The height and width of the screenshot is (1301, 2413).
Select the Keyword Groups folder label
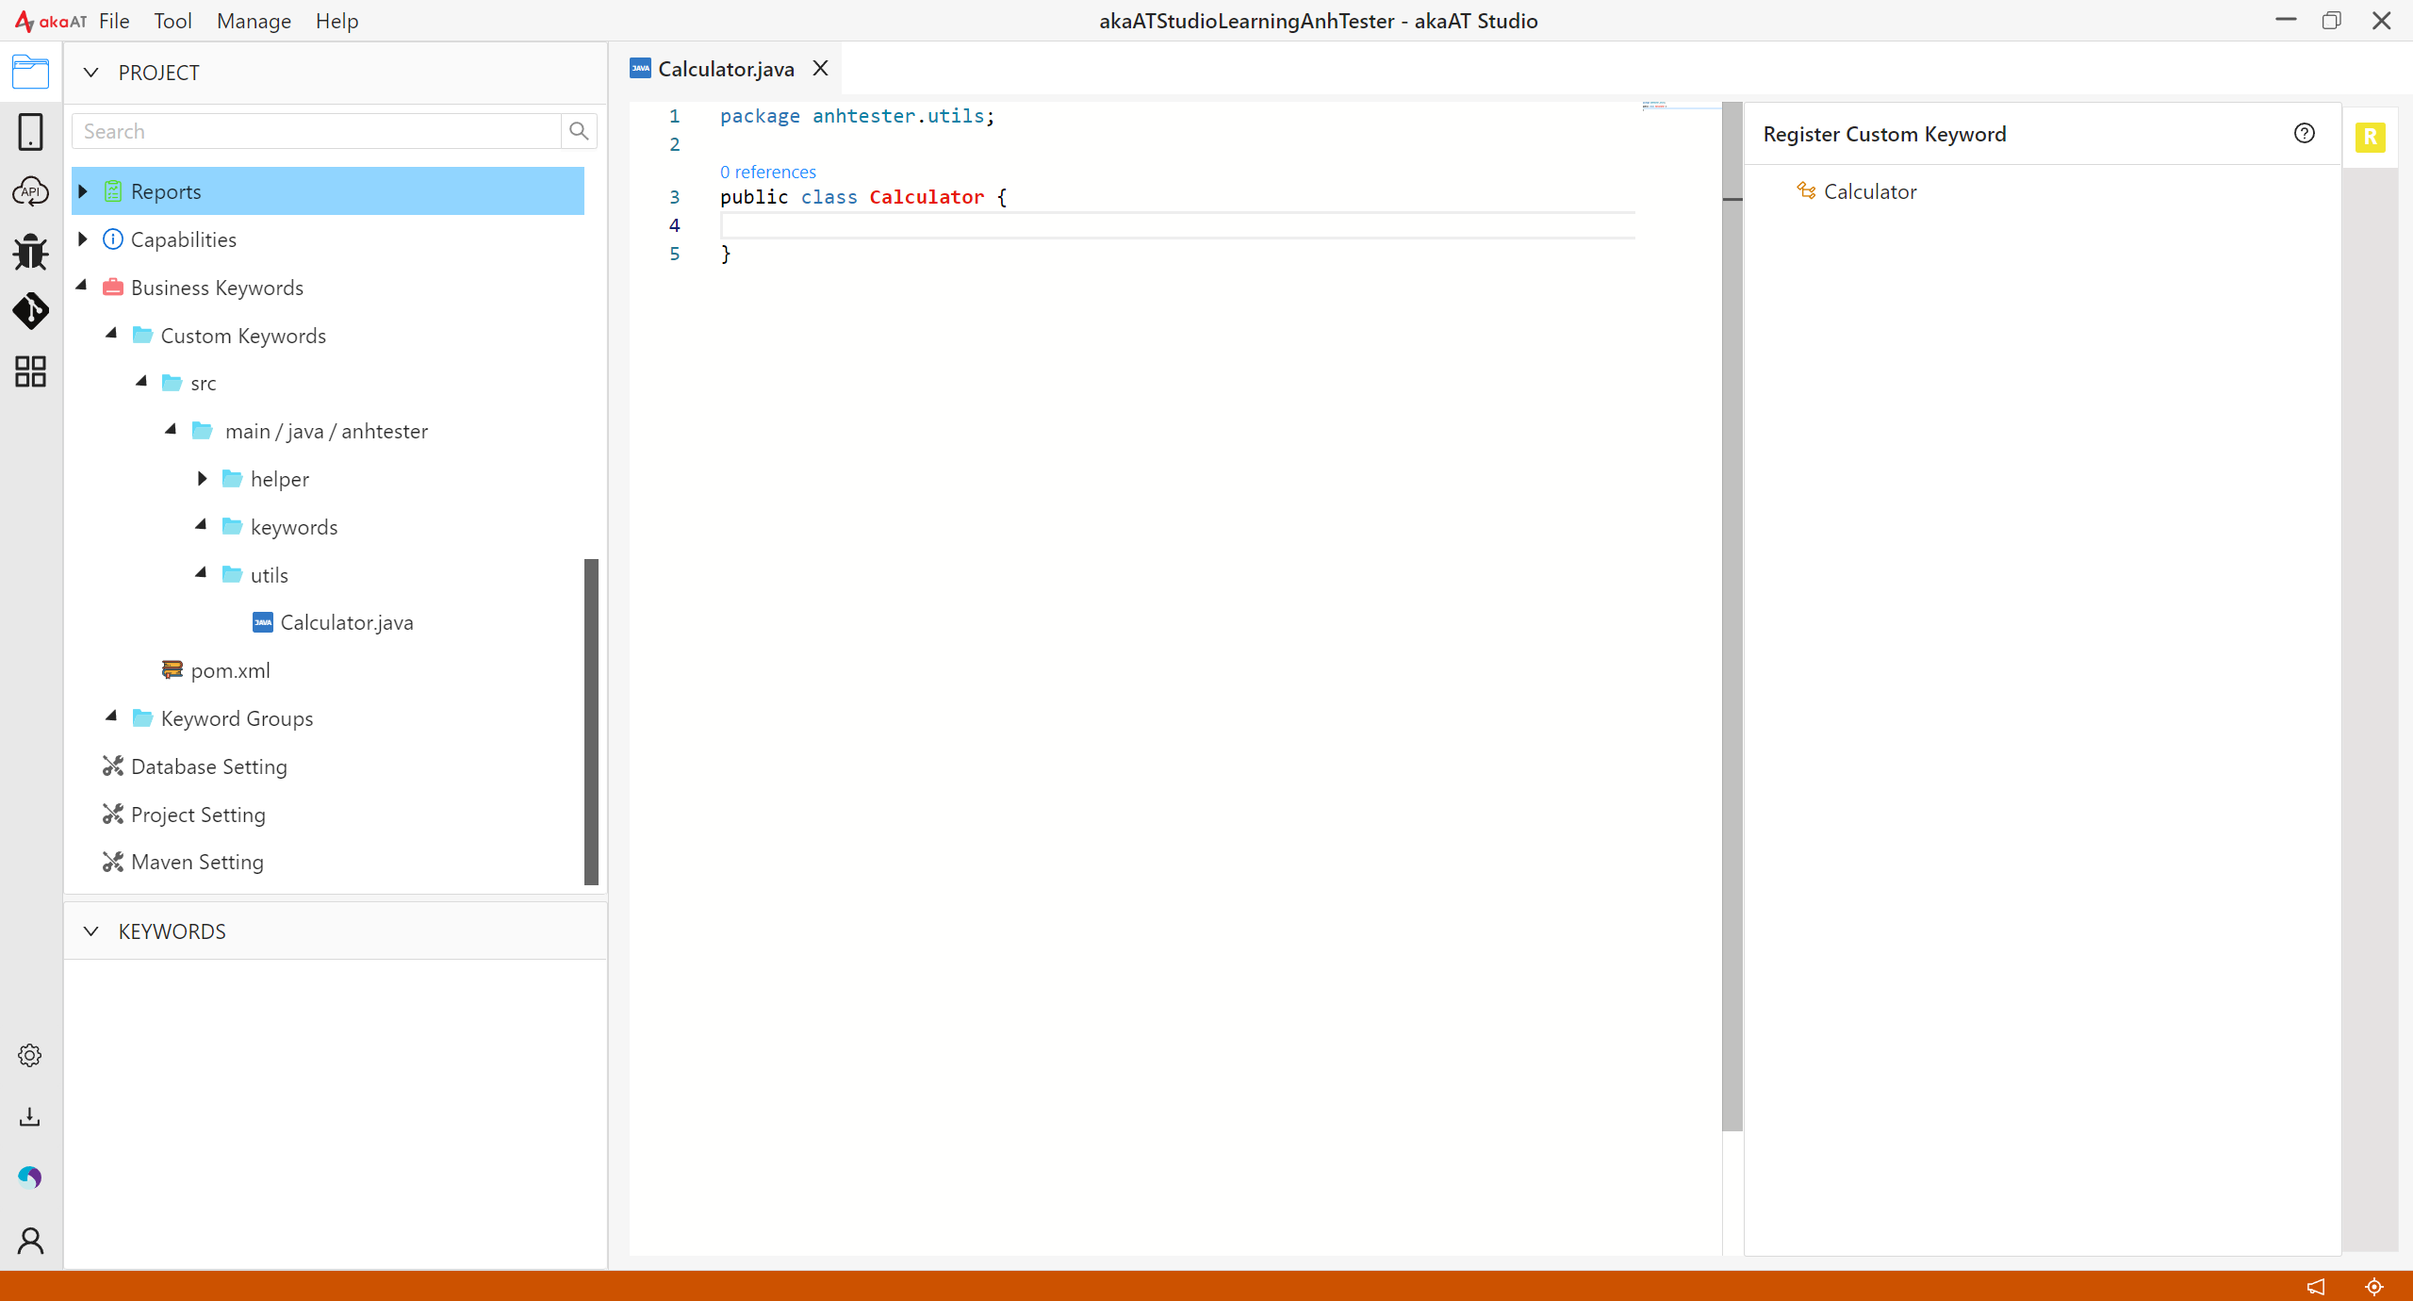[x=237, y=718]
